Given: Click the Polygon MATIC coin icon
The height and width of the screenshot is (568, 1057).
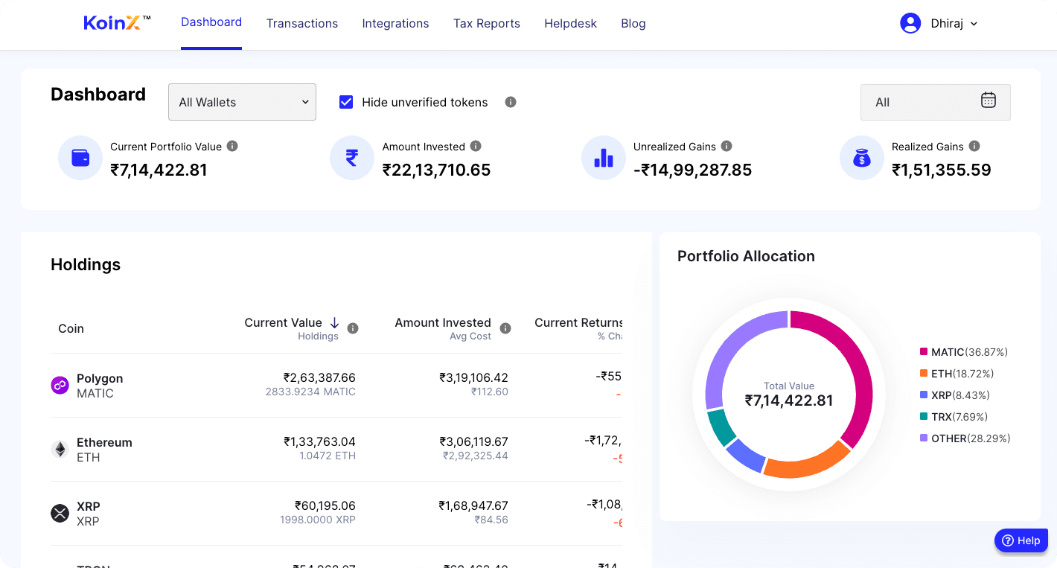Looking at the screenshot, I should [x=60, y=386].
